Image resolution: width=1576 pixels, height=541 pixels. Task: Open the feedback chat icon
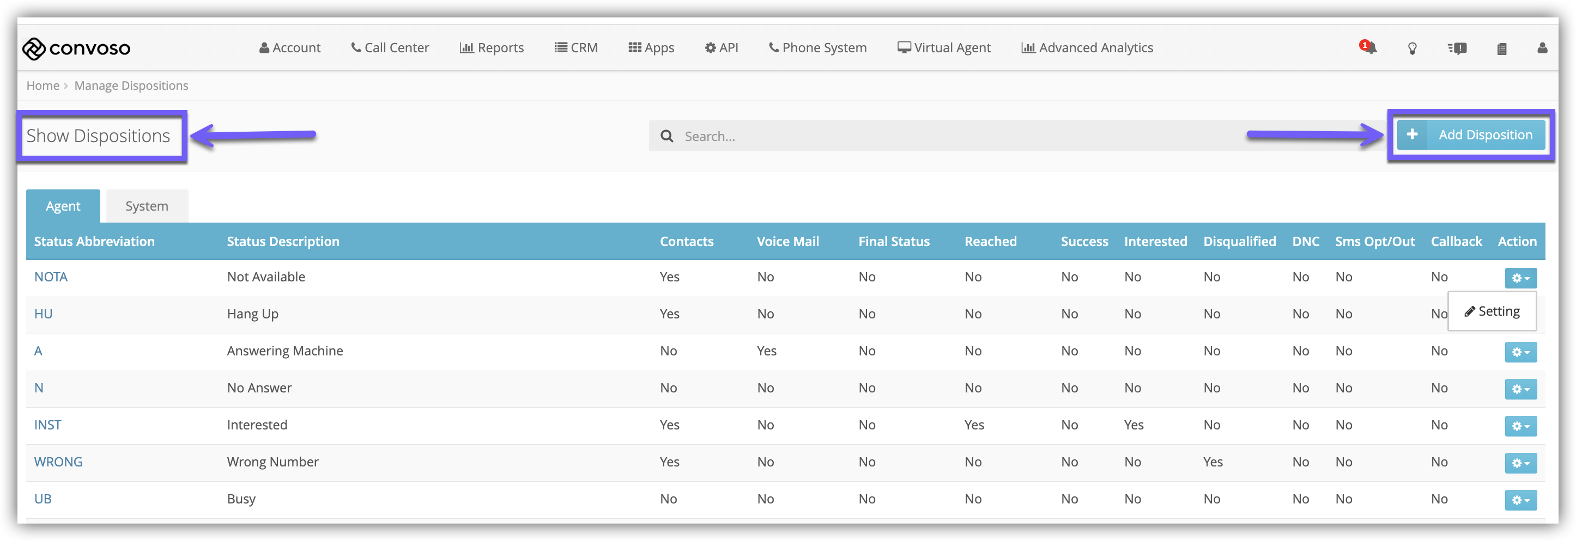click(x=1457, y=48)
